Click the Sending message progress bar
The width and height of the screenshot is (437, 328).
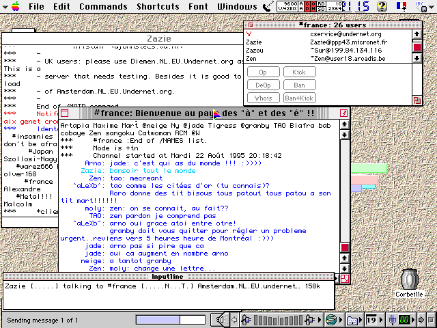171,320
